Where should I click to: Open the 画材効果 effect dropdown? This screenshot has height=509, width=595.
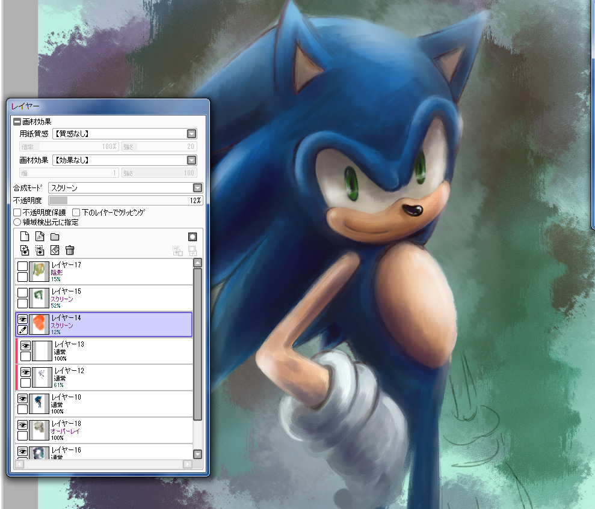pos(192,160)
